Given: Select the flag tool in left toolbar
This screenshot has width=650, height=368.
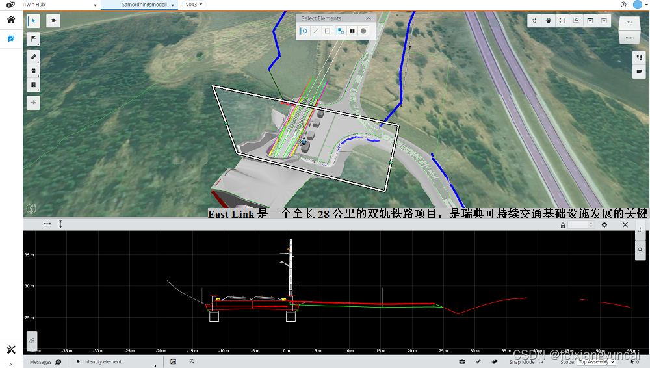Looking at the screenshot, I should (x=33, y=39).
